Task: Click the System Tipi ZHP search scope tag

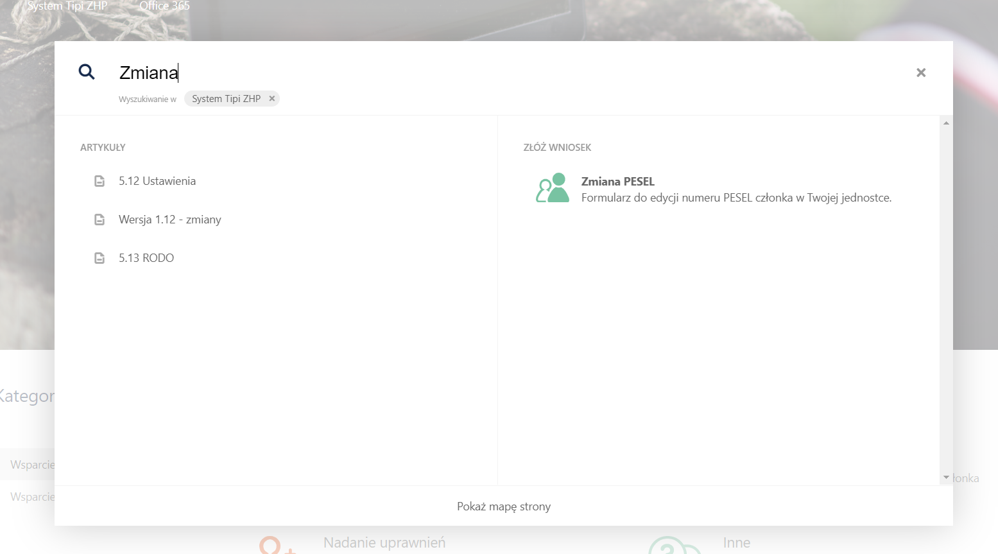Action: pos(226,99)
